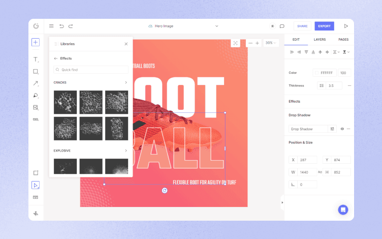Click the Libraries panel drag handle

coord(56,44)
